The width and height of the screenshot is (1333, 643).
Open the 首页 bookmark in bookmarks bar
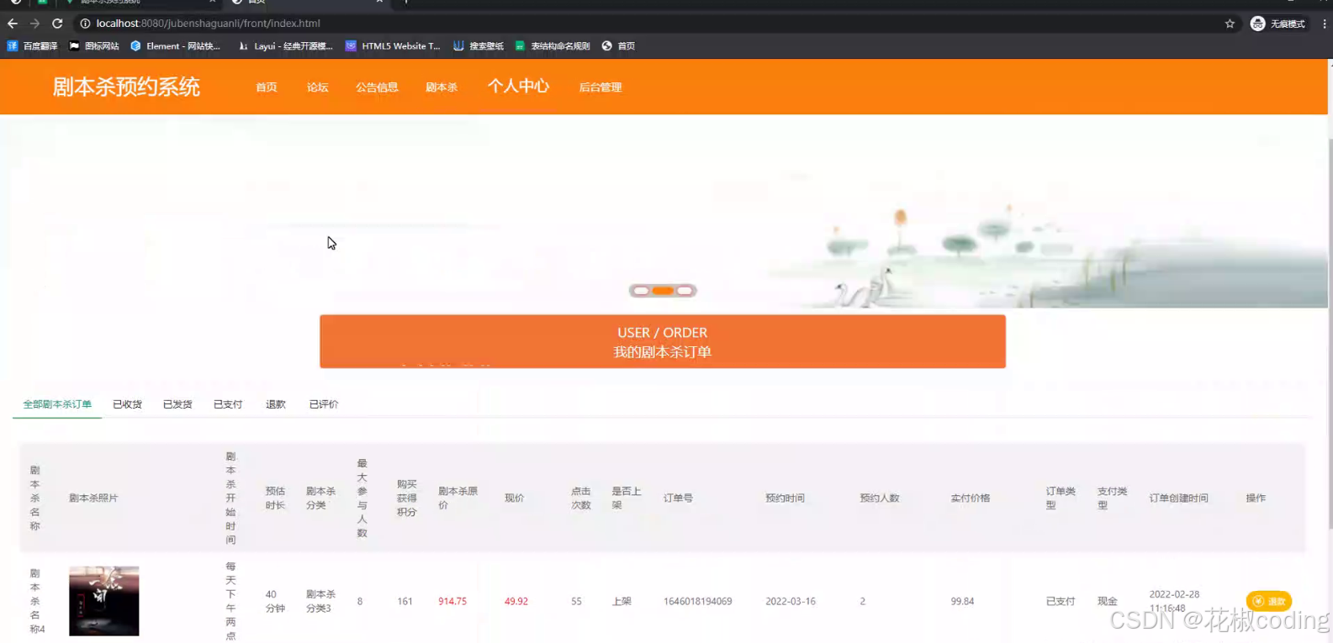(618, 46)
